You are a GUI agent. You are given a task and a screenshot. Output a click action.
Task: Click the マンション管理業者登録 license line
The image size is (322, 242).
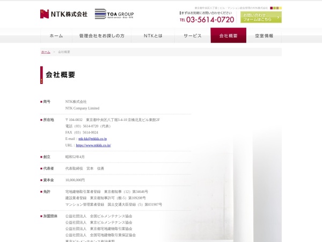tap(114, 204)
